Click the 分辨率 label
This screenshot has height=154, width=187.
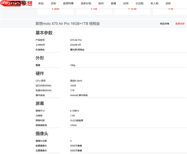[39, 116]
